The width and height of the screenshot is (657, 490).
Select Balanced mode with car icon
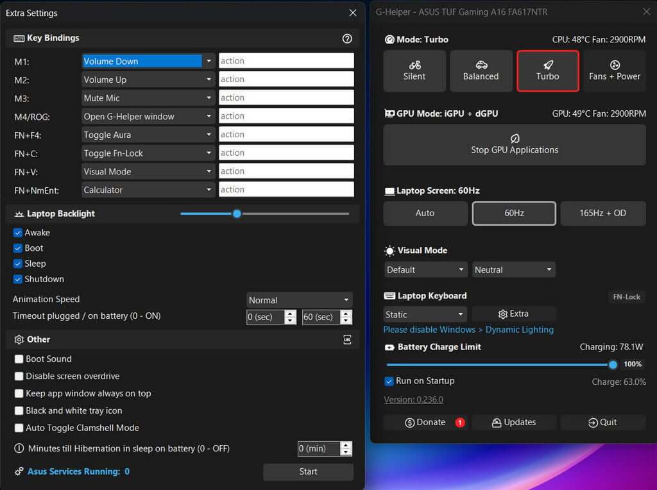click(481, 71)
